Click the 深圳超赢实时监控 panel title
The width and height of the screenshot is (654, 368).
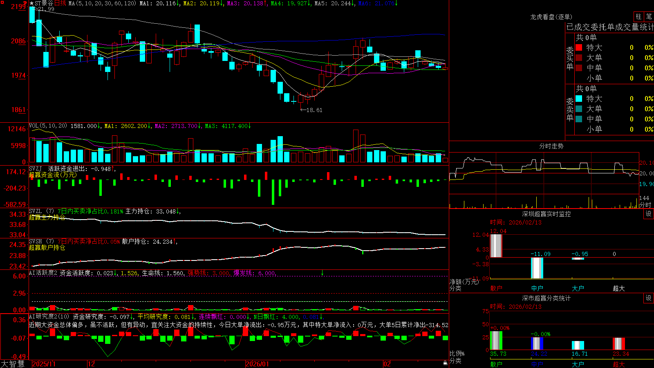[x=546, y=214]
